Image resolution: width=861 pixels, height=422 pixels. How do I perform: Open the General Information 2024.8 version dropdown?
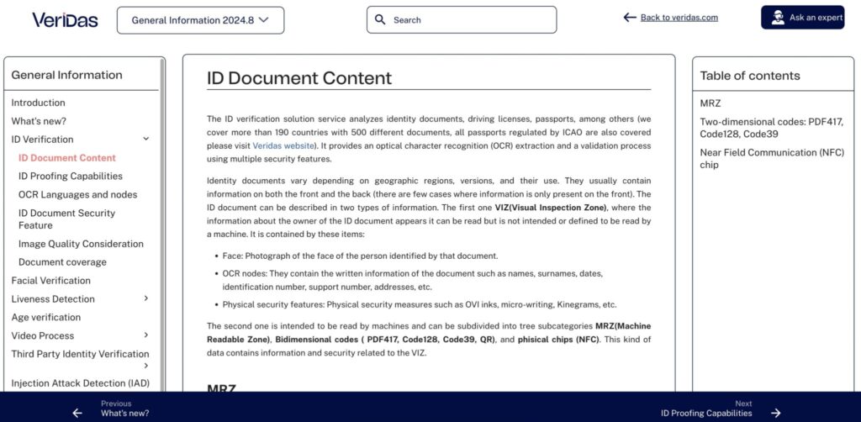pos(200,20)
